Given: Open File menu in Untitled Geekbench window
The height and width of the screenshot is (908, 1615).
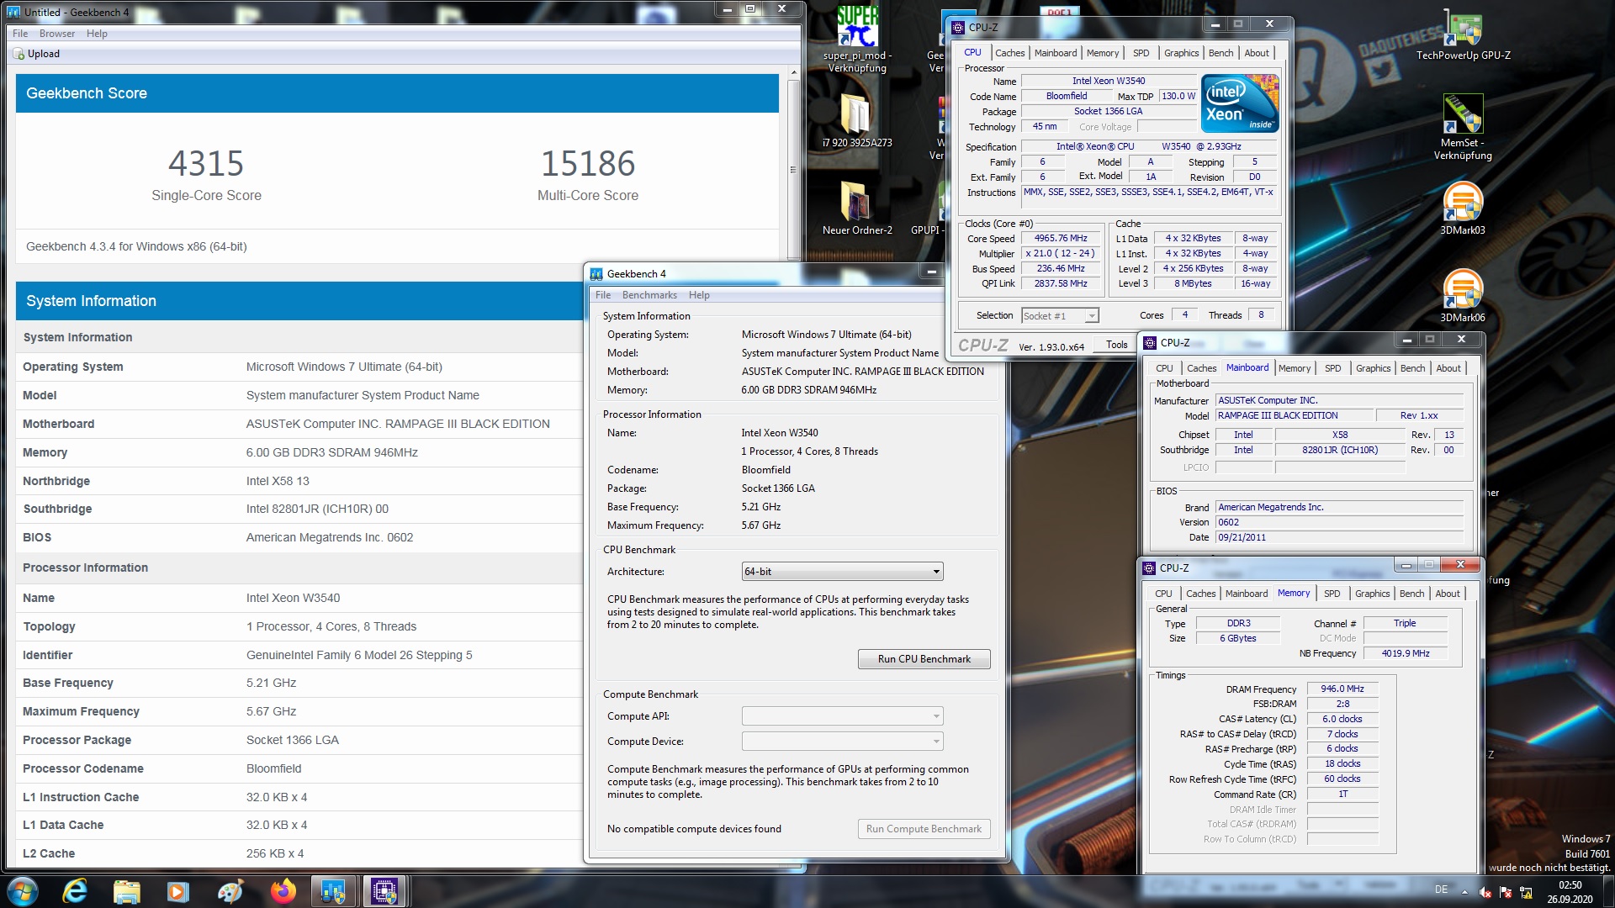Looking at the screenshot, I should click(x=20, y=34).
